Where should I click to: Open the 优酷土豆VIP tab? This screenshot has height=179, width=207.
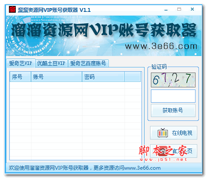click(51, 63)
